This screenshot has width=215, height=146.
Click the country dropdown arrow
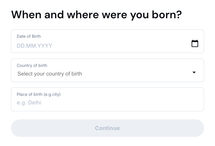[x=194, y=72]
